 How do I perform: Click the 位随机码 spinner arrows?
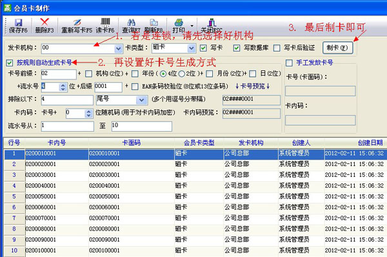coord(88,114)
